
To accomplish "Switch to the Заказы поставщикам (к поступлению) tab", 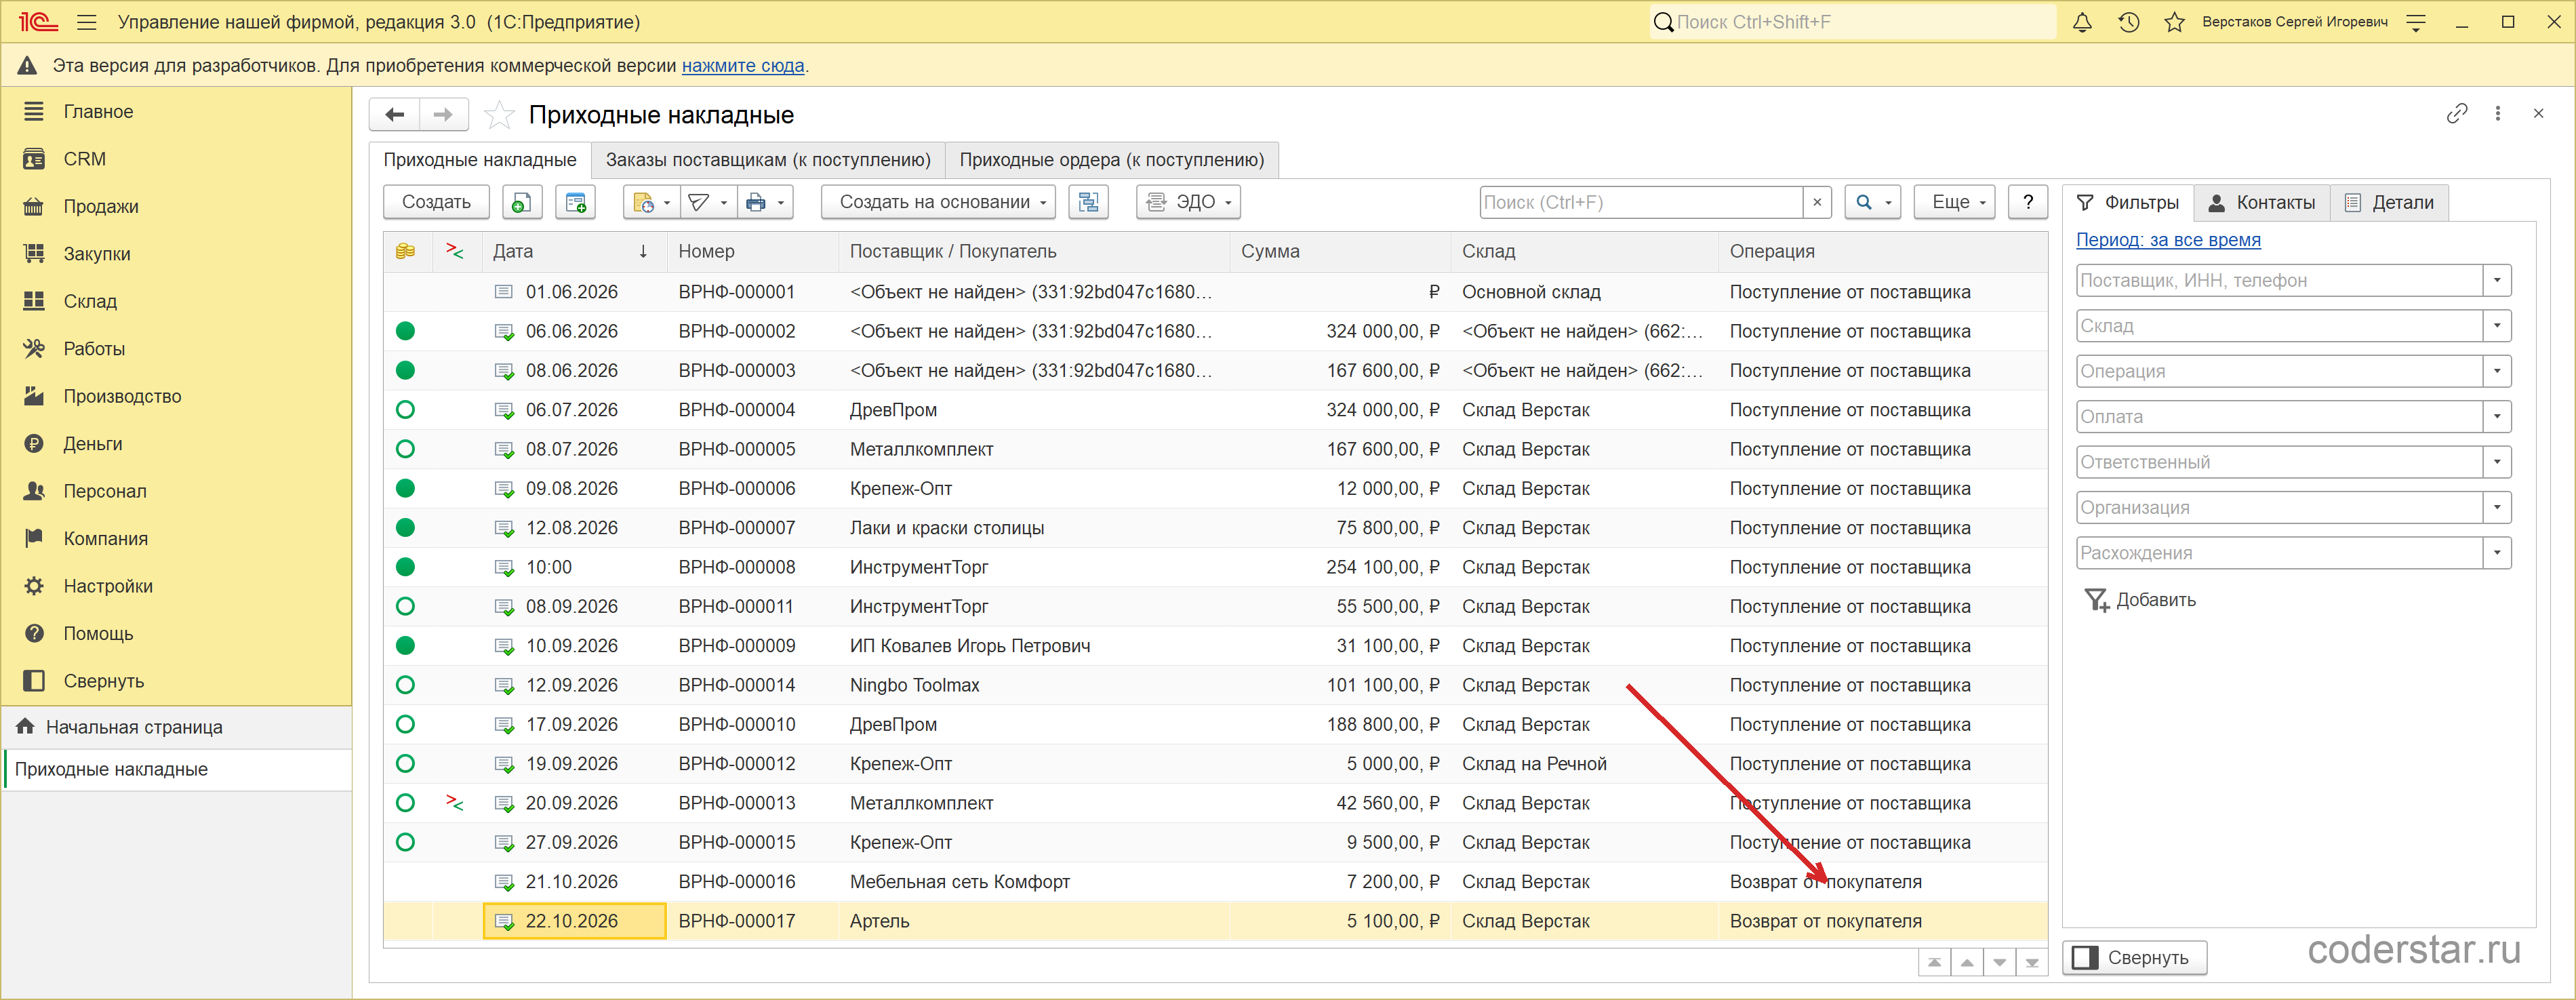I will [x=768, y=160].
